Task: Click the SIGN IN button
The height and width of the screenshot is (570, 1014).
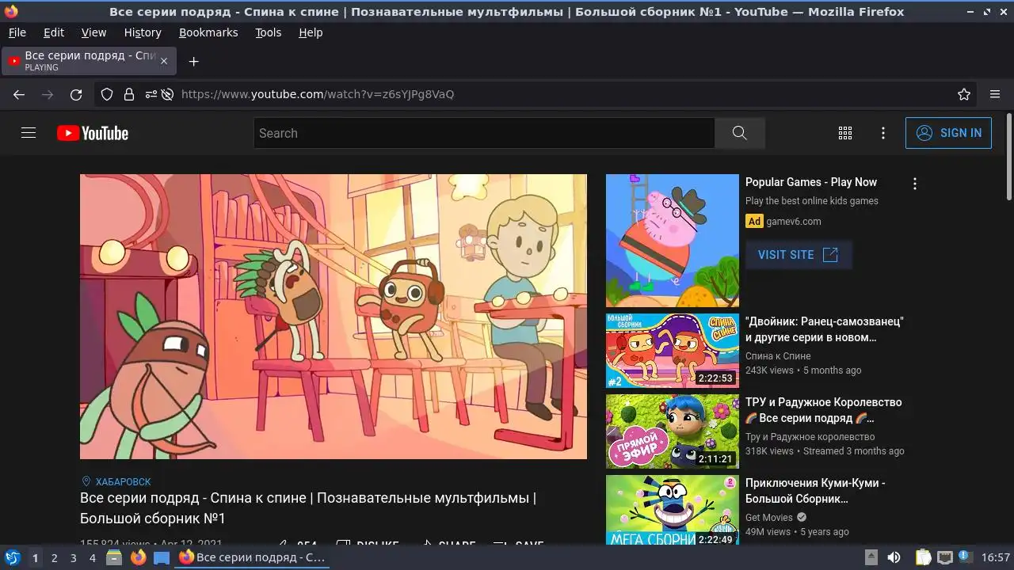Action: [x=948, y=133]
